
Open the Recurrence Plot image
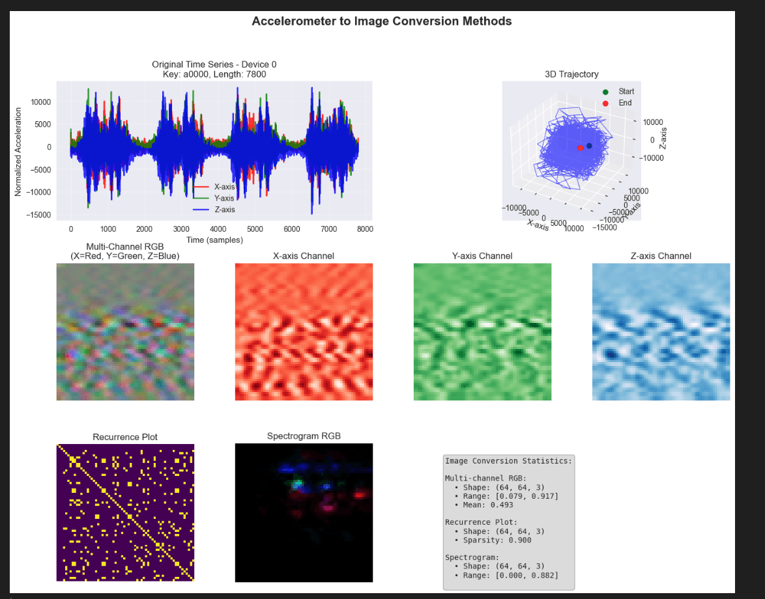(x=125, y=512)
